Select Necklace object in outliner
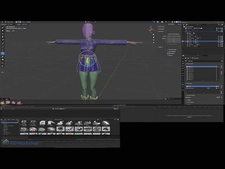This screenshot has width=225, height=169. click(x=191, y=45)
